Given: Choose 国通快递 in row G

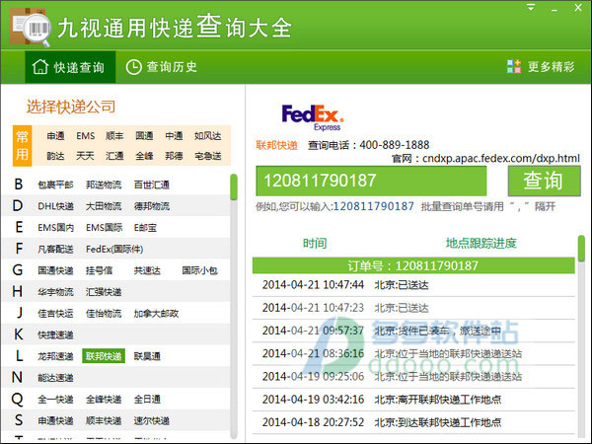Looking at the screenshot, I should [x=55, y=270].
